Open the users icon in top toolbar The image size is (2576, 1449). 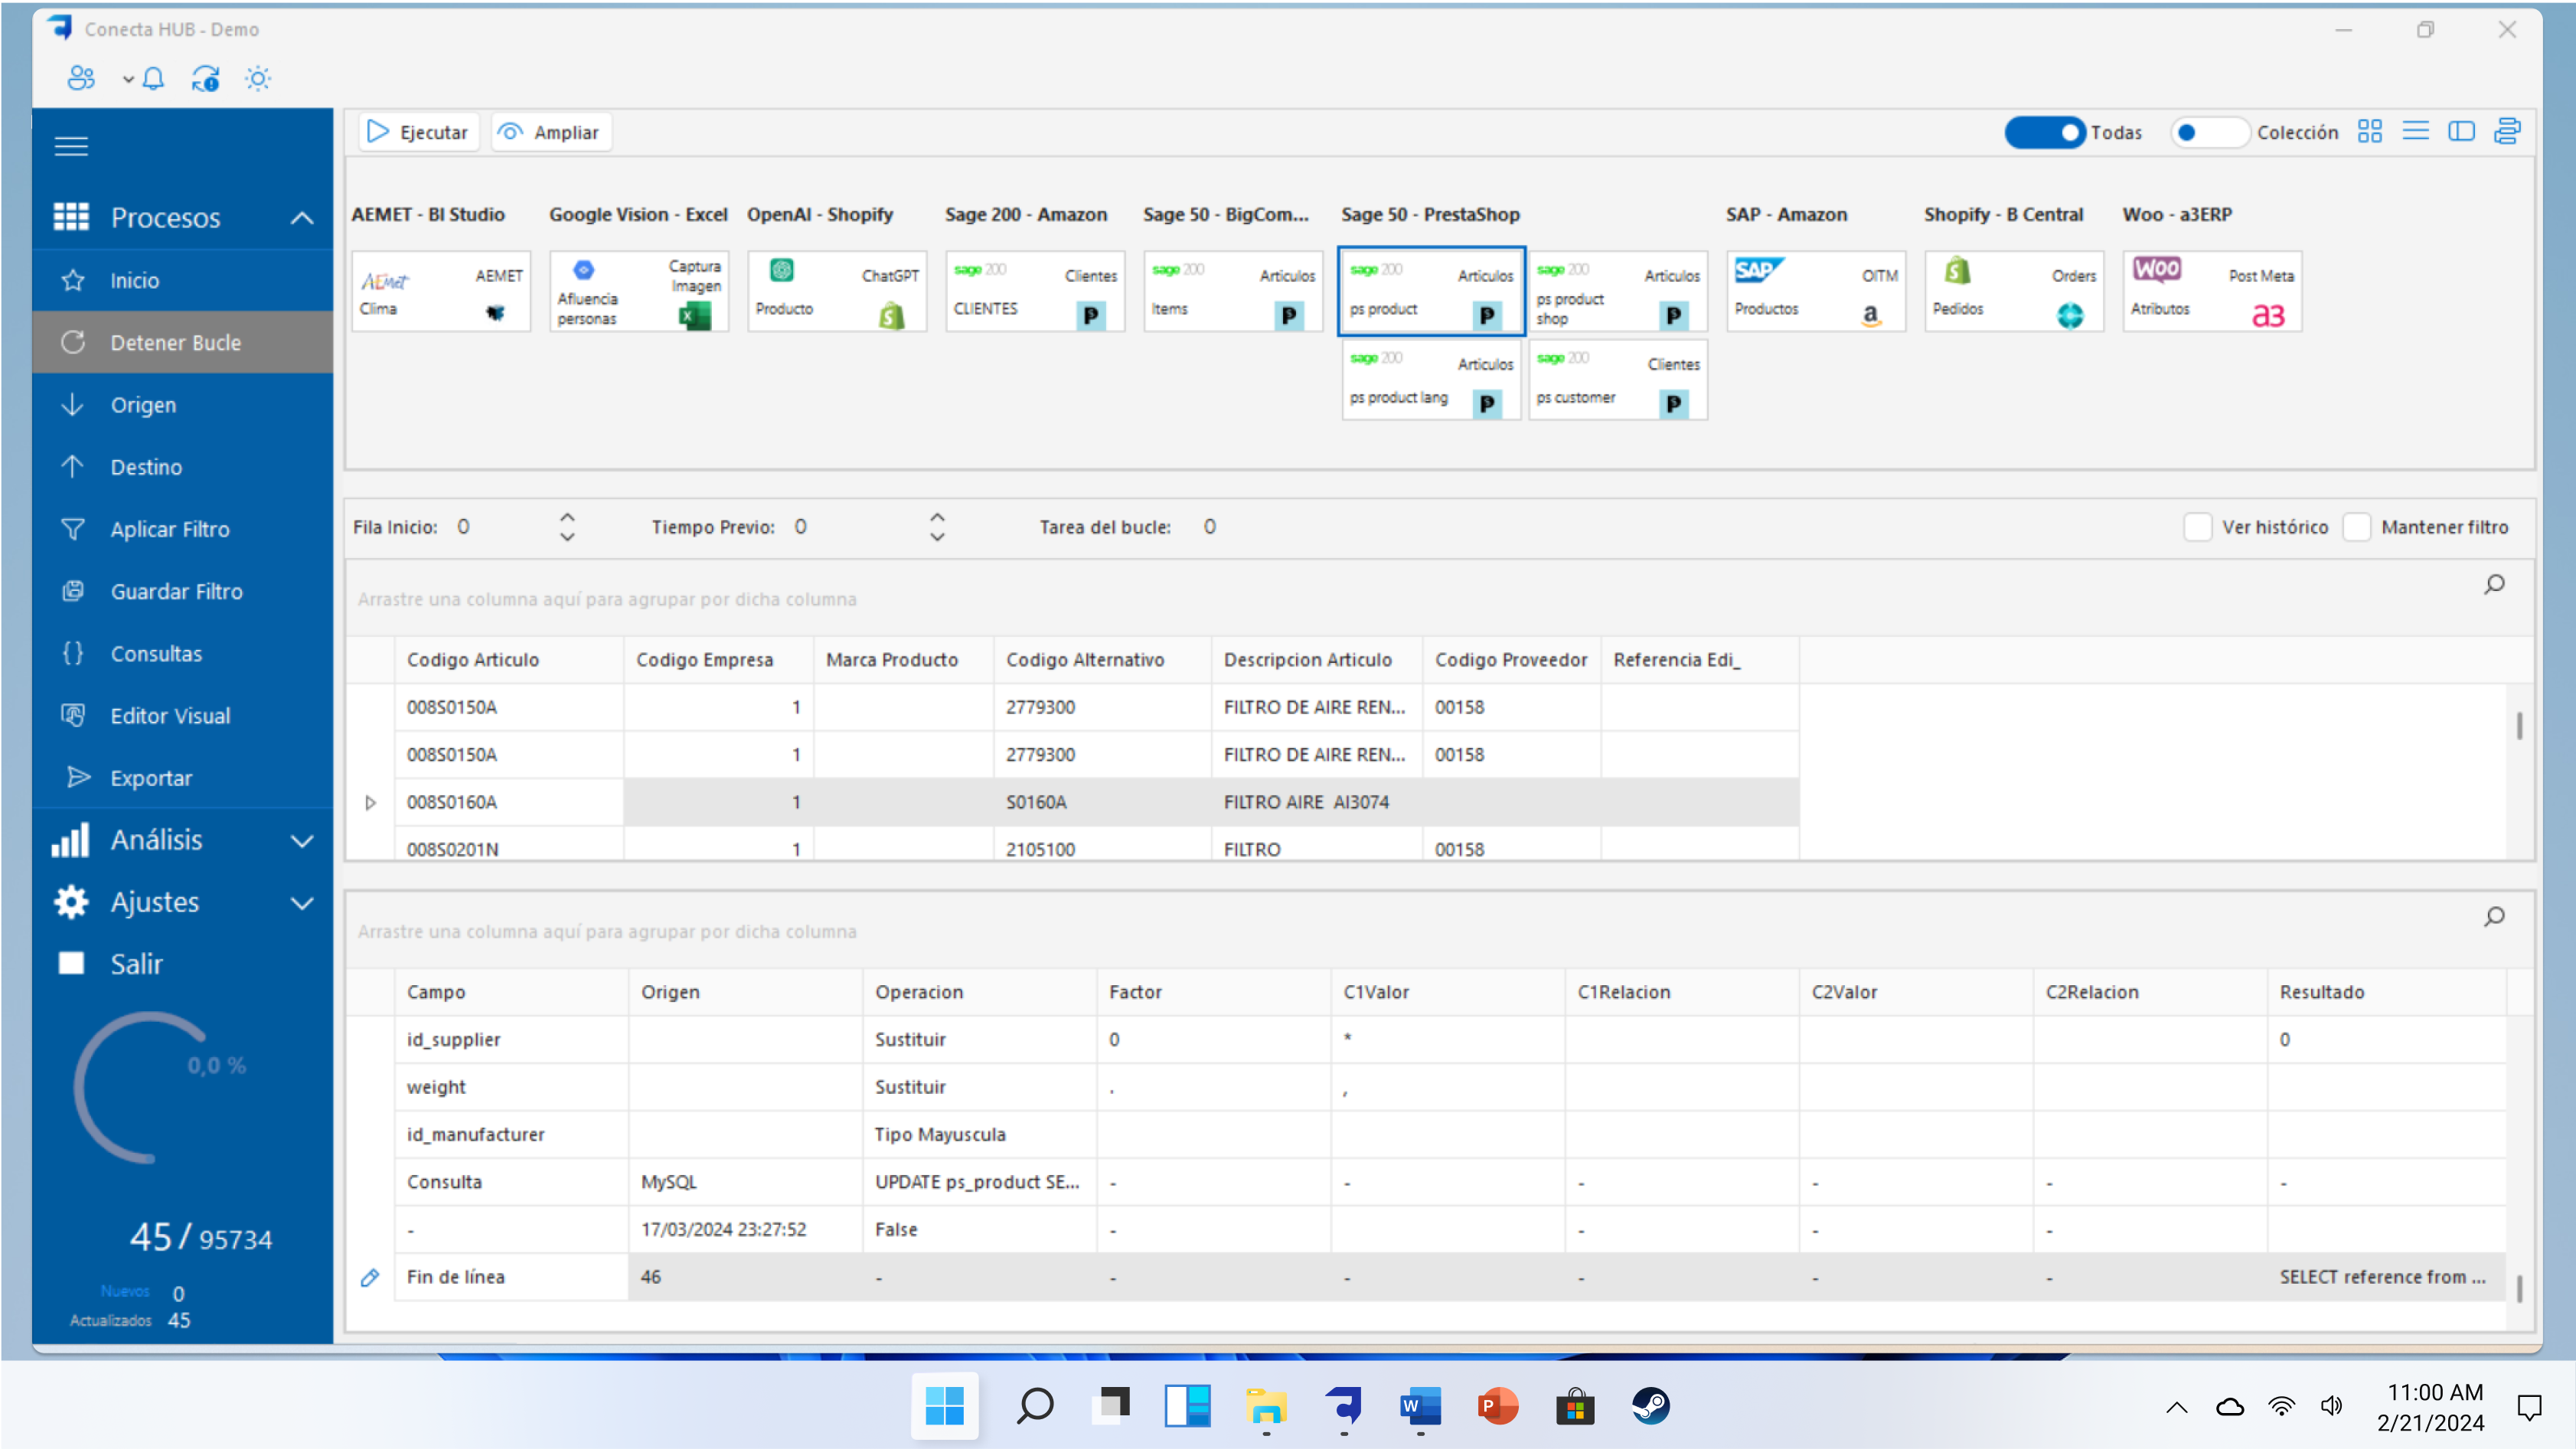point(81,79)
